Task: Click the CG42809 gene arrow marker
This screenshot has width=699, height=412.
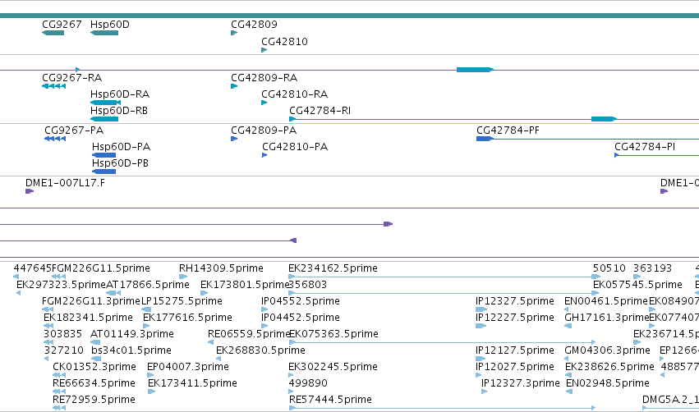Action: pyautogui.click(x=234, y=33)
